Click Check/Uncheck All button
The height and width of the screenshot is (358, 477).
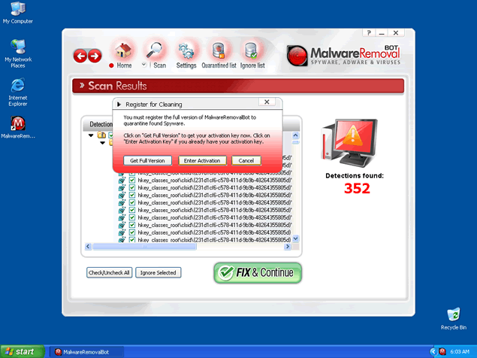pyautogui.click(x=109, y=272)
